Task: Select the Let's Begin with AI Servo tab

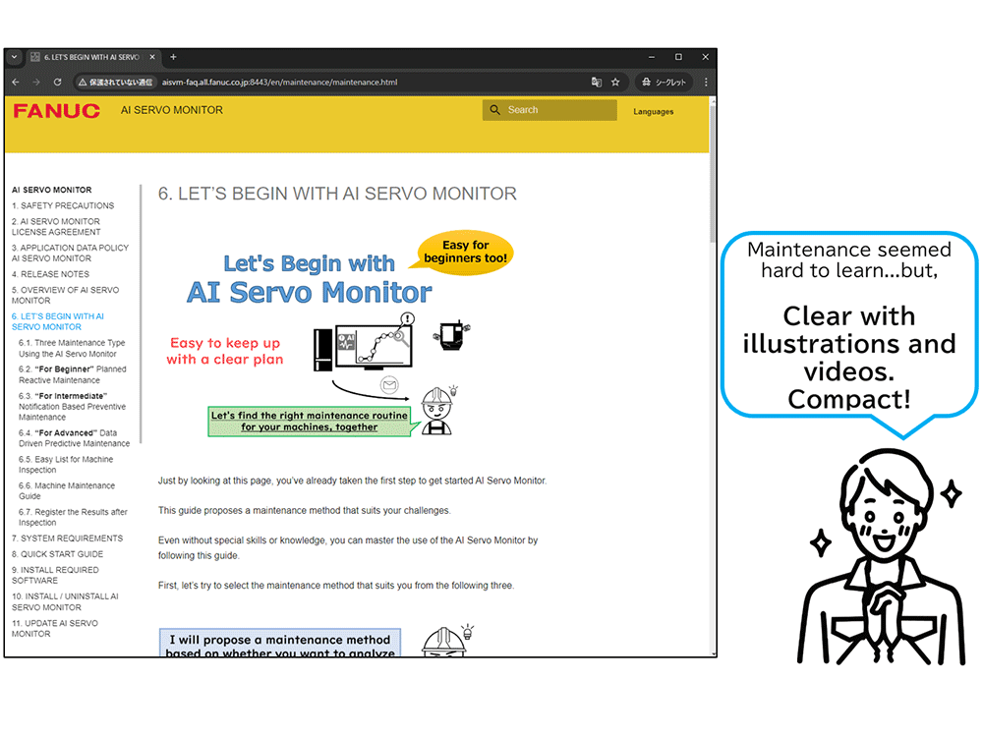Action: (92, 57)
